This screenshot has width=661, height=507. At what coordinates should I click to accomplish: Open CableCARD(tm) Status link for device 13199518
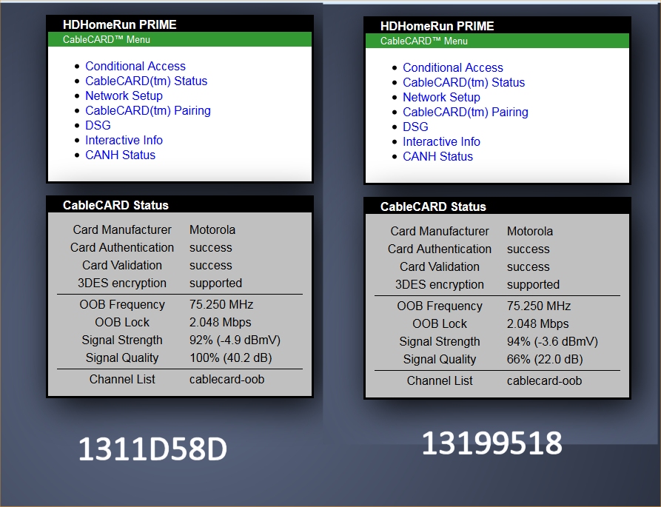pyautogui.click(x=463, y=82)
